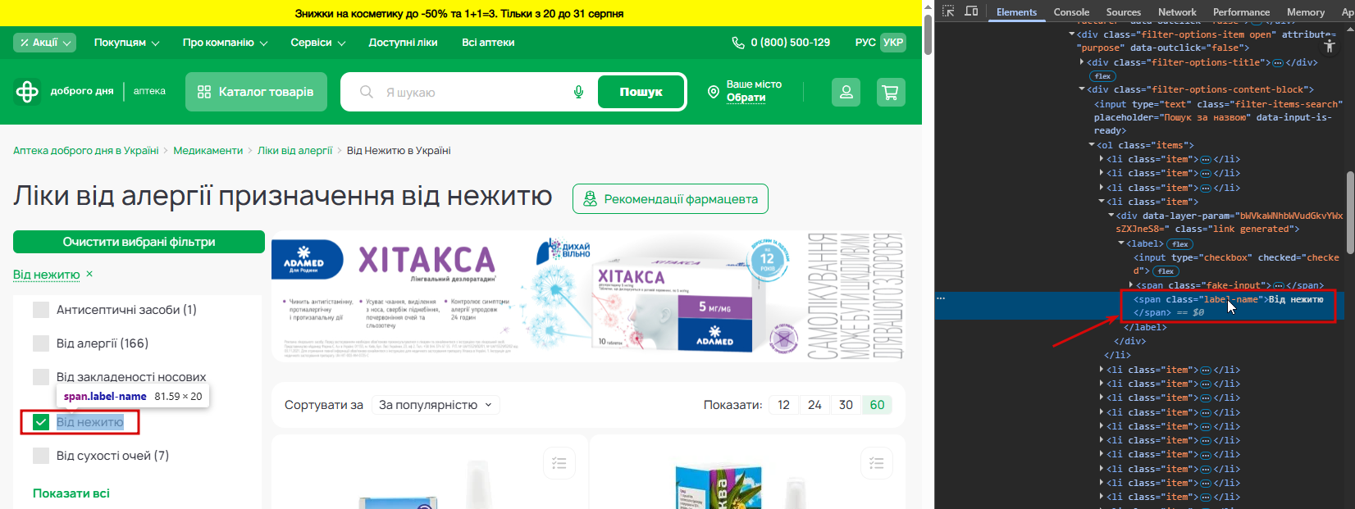The image size is (1355, 509).
Task: Open 'Медикаменти' breadcrumb link
Action: (208, 151)
